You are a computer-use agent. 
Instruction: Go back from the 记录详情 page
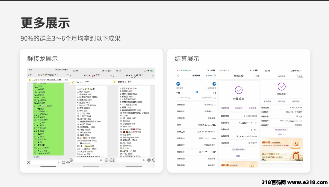[x=178, y=76]
